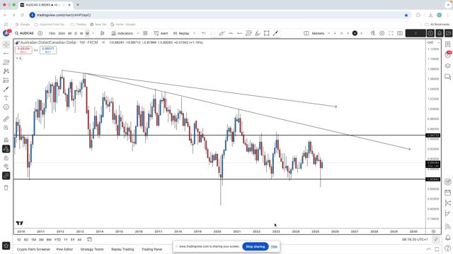Open the candlestick chart type selector
The width and height of the screenshot is (453, 254).
(102, 33)
